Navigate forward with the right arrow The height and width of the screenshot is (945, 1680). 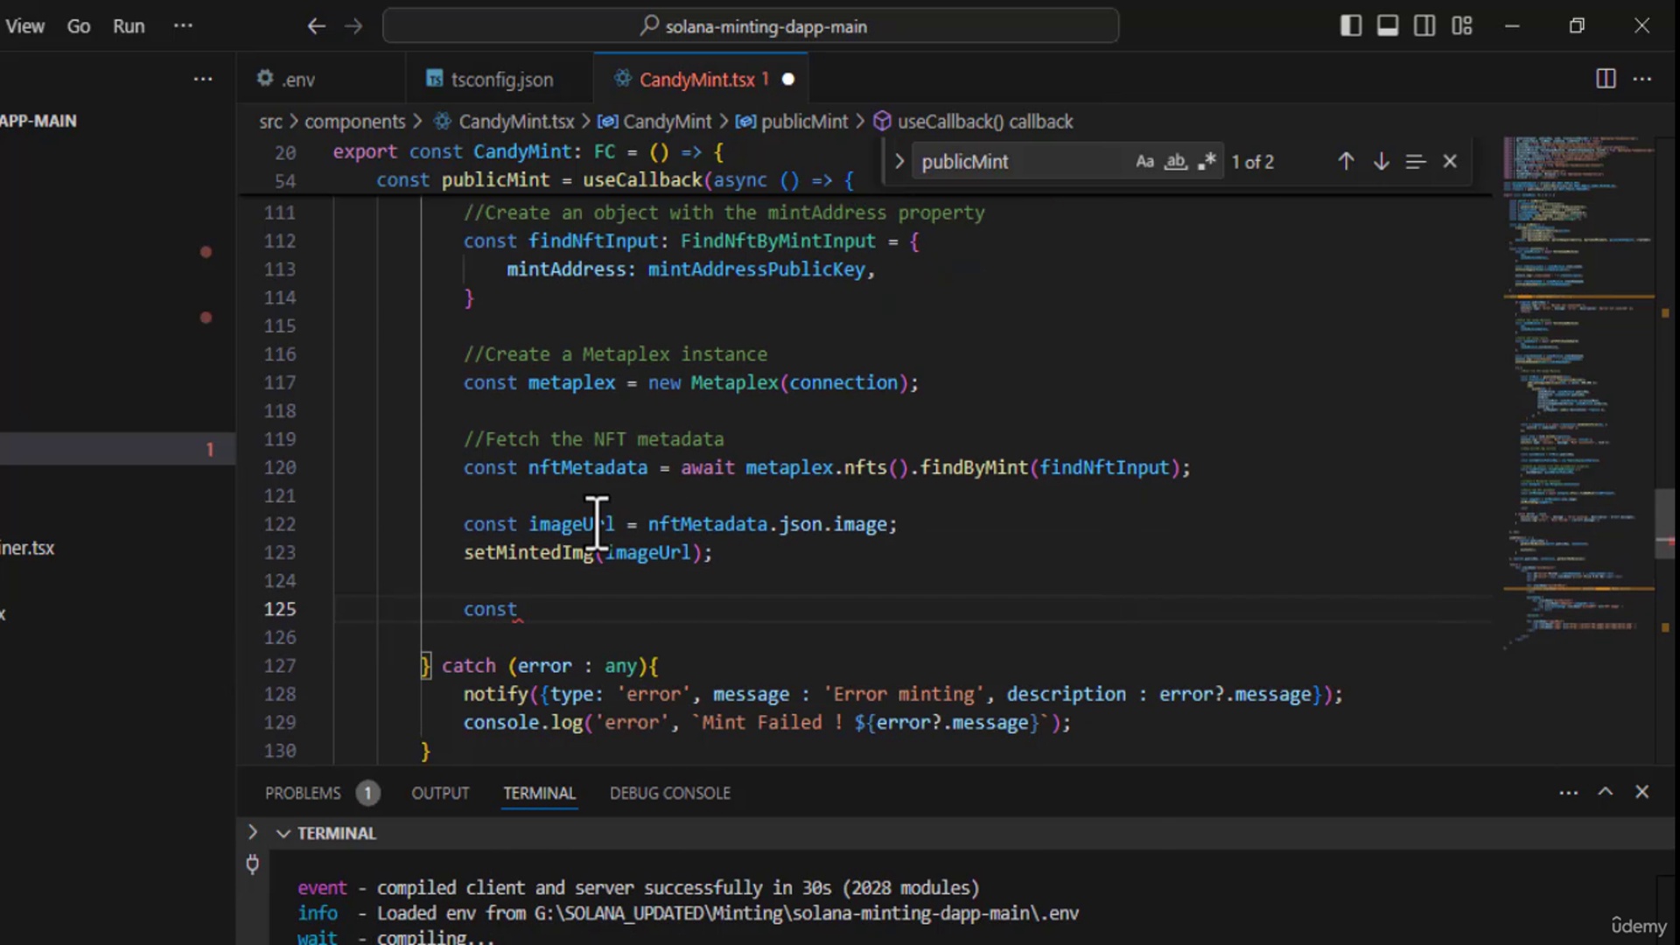coord(353,26)
